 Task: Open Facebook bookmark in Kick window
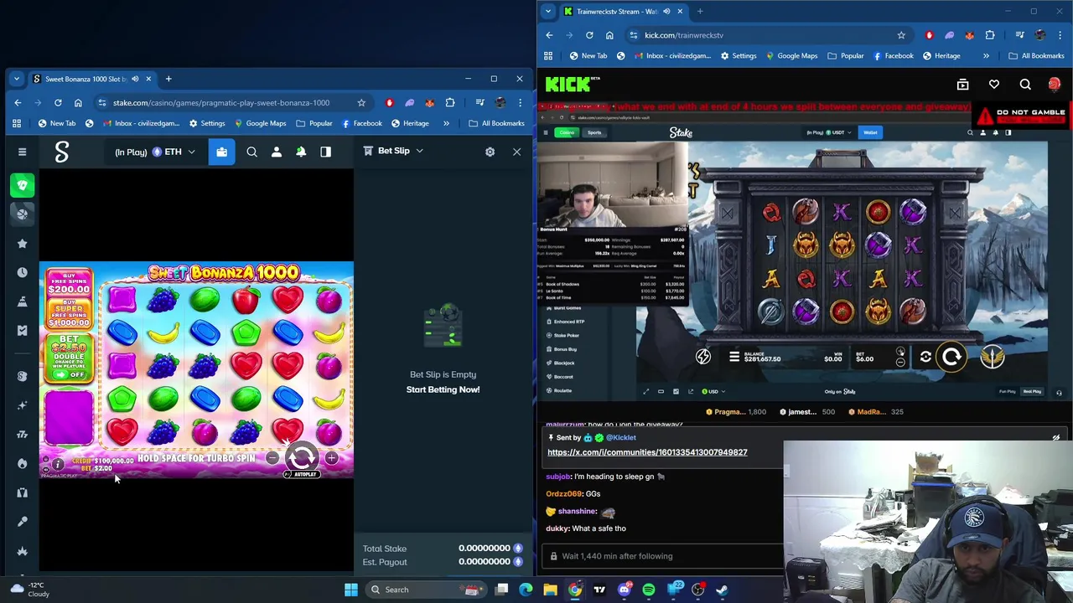coord(892,56)
